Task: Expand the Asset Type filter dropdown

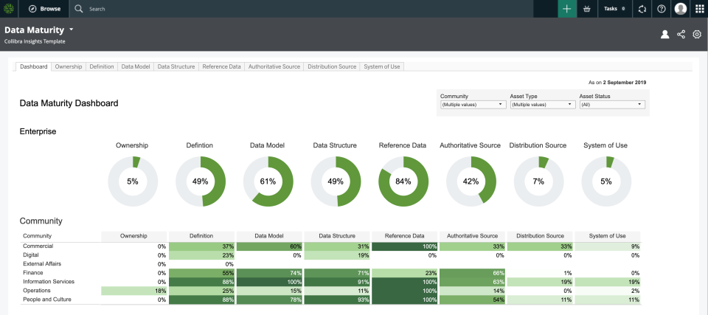Action: click(542, 105)
